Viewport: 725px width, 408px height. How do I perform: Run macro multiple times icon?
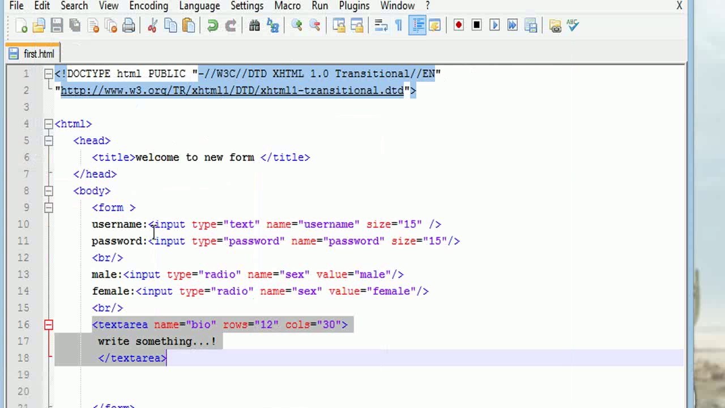pyautogui.click(x=513, y=25)
